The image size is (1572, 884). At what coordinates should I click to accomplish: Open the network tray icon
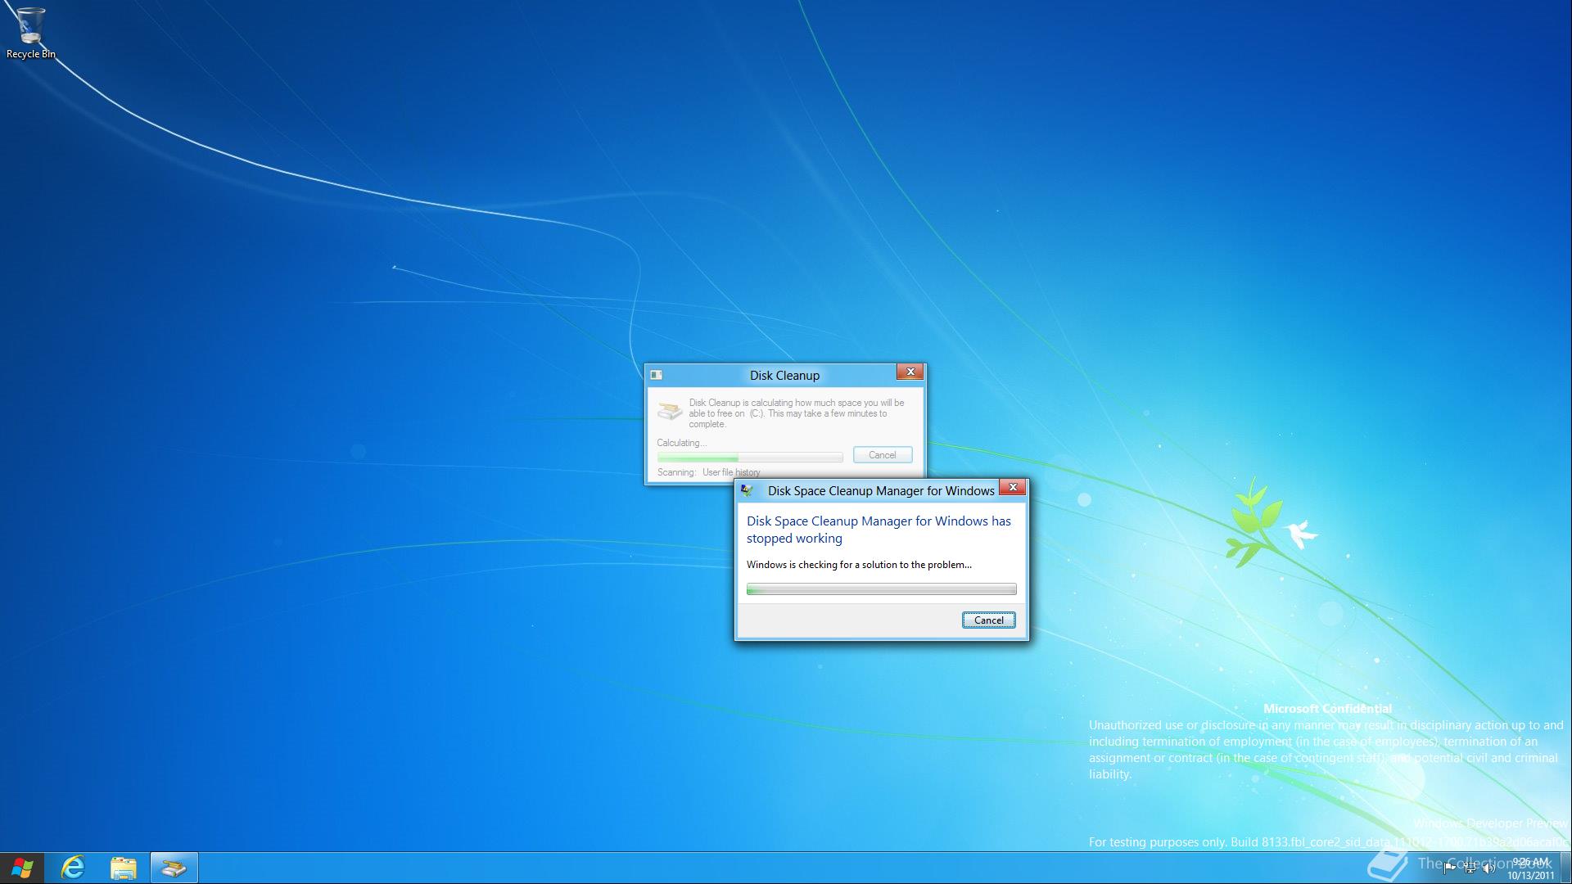(x=1470, y=868)
